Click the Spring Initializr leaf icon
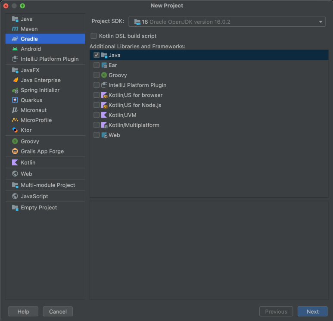Viewport: 333px width, 321px height. pos(15,90)
